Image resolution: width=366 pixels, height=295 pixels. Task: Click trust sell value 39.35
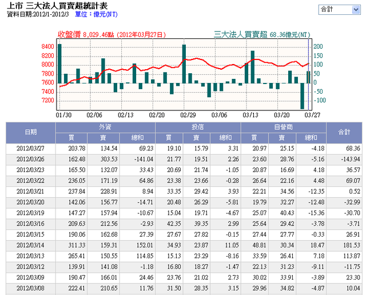point(201,224)
